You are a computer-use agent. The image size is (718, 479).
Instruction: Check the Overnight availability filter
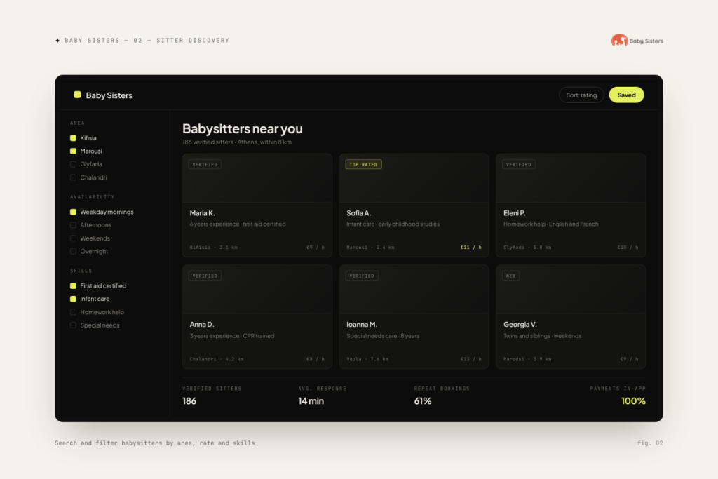73,251
